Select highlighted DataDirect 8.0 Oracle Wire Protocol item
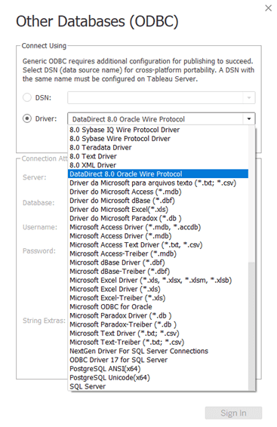 pyautogui.click(x=158, y=174)
